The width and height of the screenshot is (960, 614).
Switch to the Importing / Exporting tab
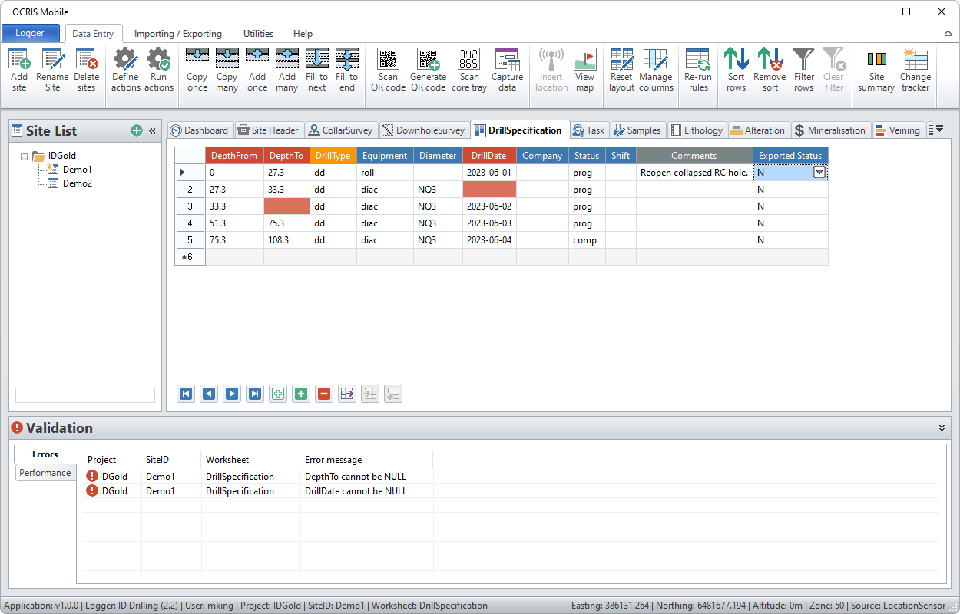pyautogui.click(x=178, y=34)
